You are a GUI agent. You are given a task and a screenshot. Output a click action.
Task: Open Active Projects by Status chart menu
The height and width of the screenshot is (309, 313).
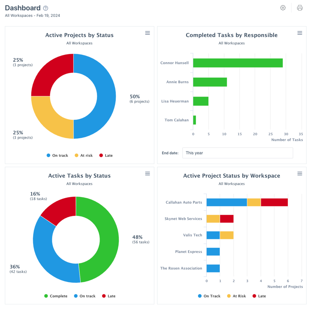(147, 33)
